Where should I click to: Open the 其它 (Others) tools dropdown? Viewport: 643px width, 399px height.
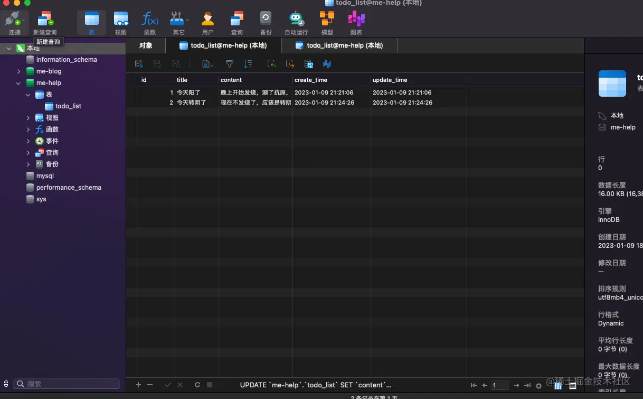179,23
